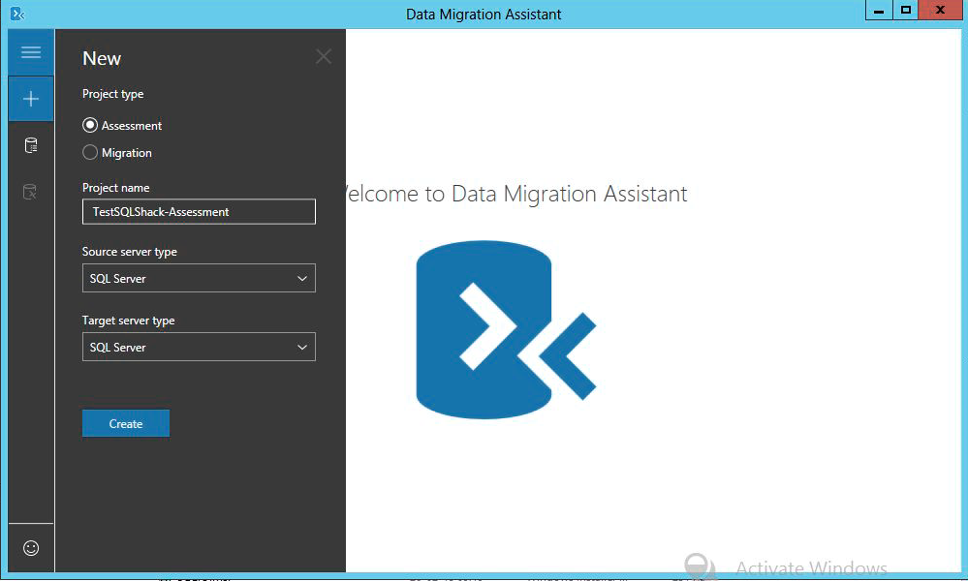This screenshot has height=581, width=968.
Task: Close the Data Migration Assistant window
Action: pos(941,11)
